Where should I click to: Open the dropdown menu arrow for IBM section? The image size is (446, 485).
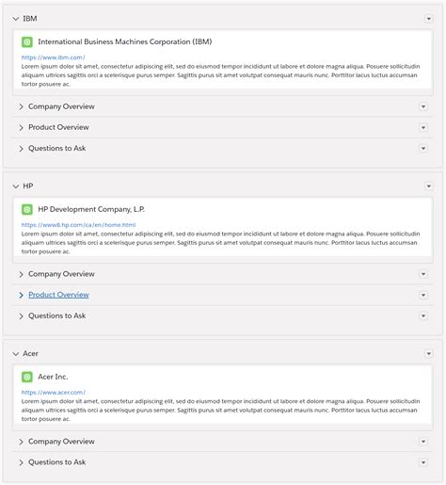pos(428,19)
